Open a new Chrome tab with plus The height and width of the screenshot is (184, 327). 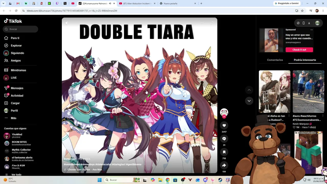[201, 4]
